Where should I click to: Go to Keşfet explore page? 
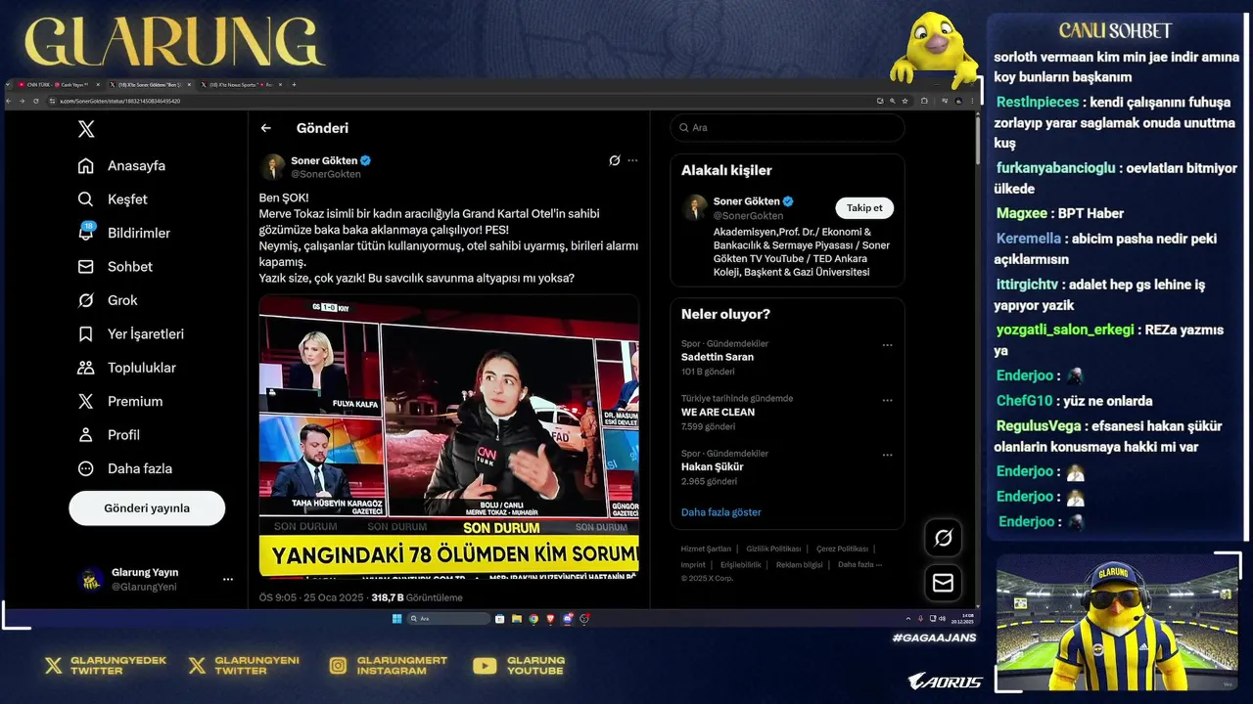pyautogui.click(x=113, y=199)
